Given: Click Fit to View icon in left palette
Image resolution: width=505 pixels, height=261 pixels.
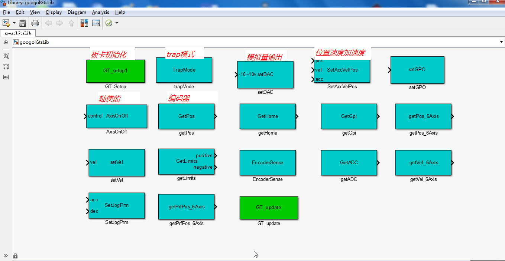Looking at the screenshot, I should [6, 67].
